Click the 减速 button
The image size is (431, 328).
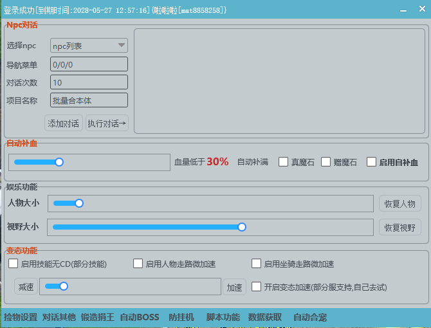tap(26, 287)
